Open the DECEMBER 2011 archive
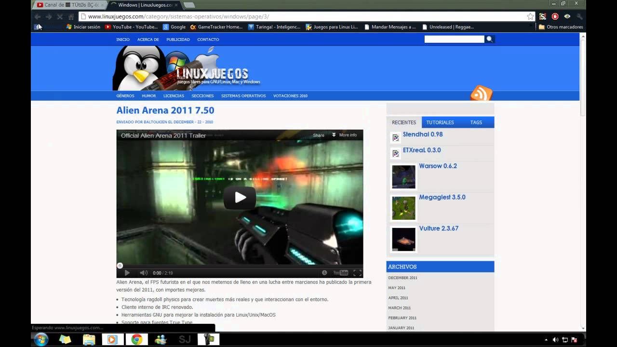The height and width of the screenshot is (347, 617). click(x=402, y=278)
